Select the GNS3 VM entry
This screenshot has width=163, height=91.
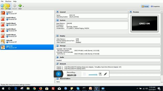[x=27, y=47]
